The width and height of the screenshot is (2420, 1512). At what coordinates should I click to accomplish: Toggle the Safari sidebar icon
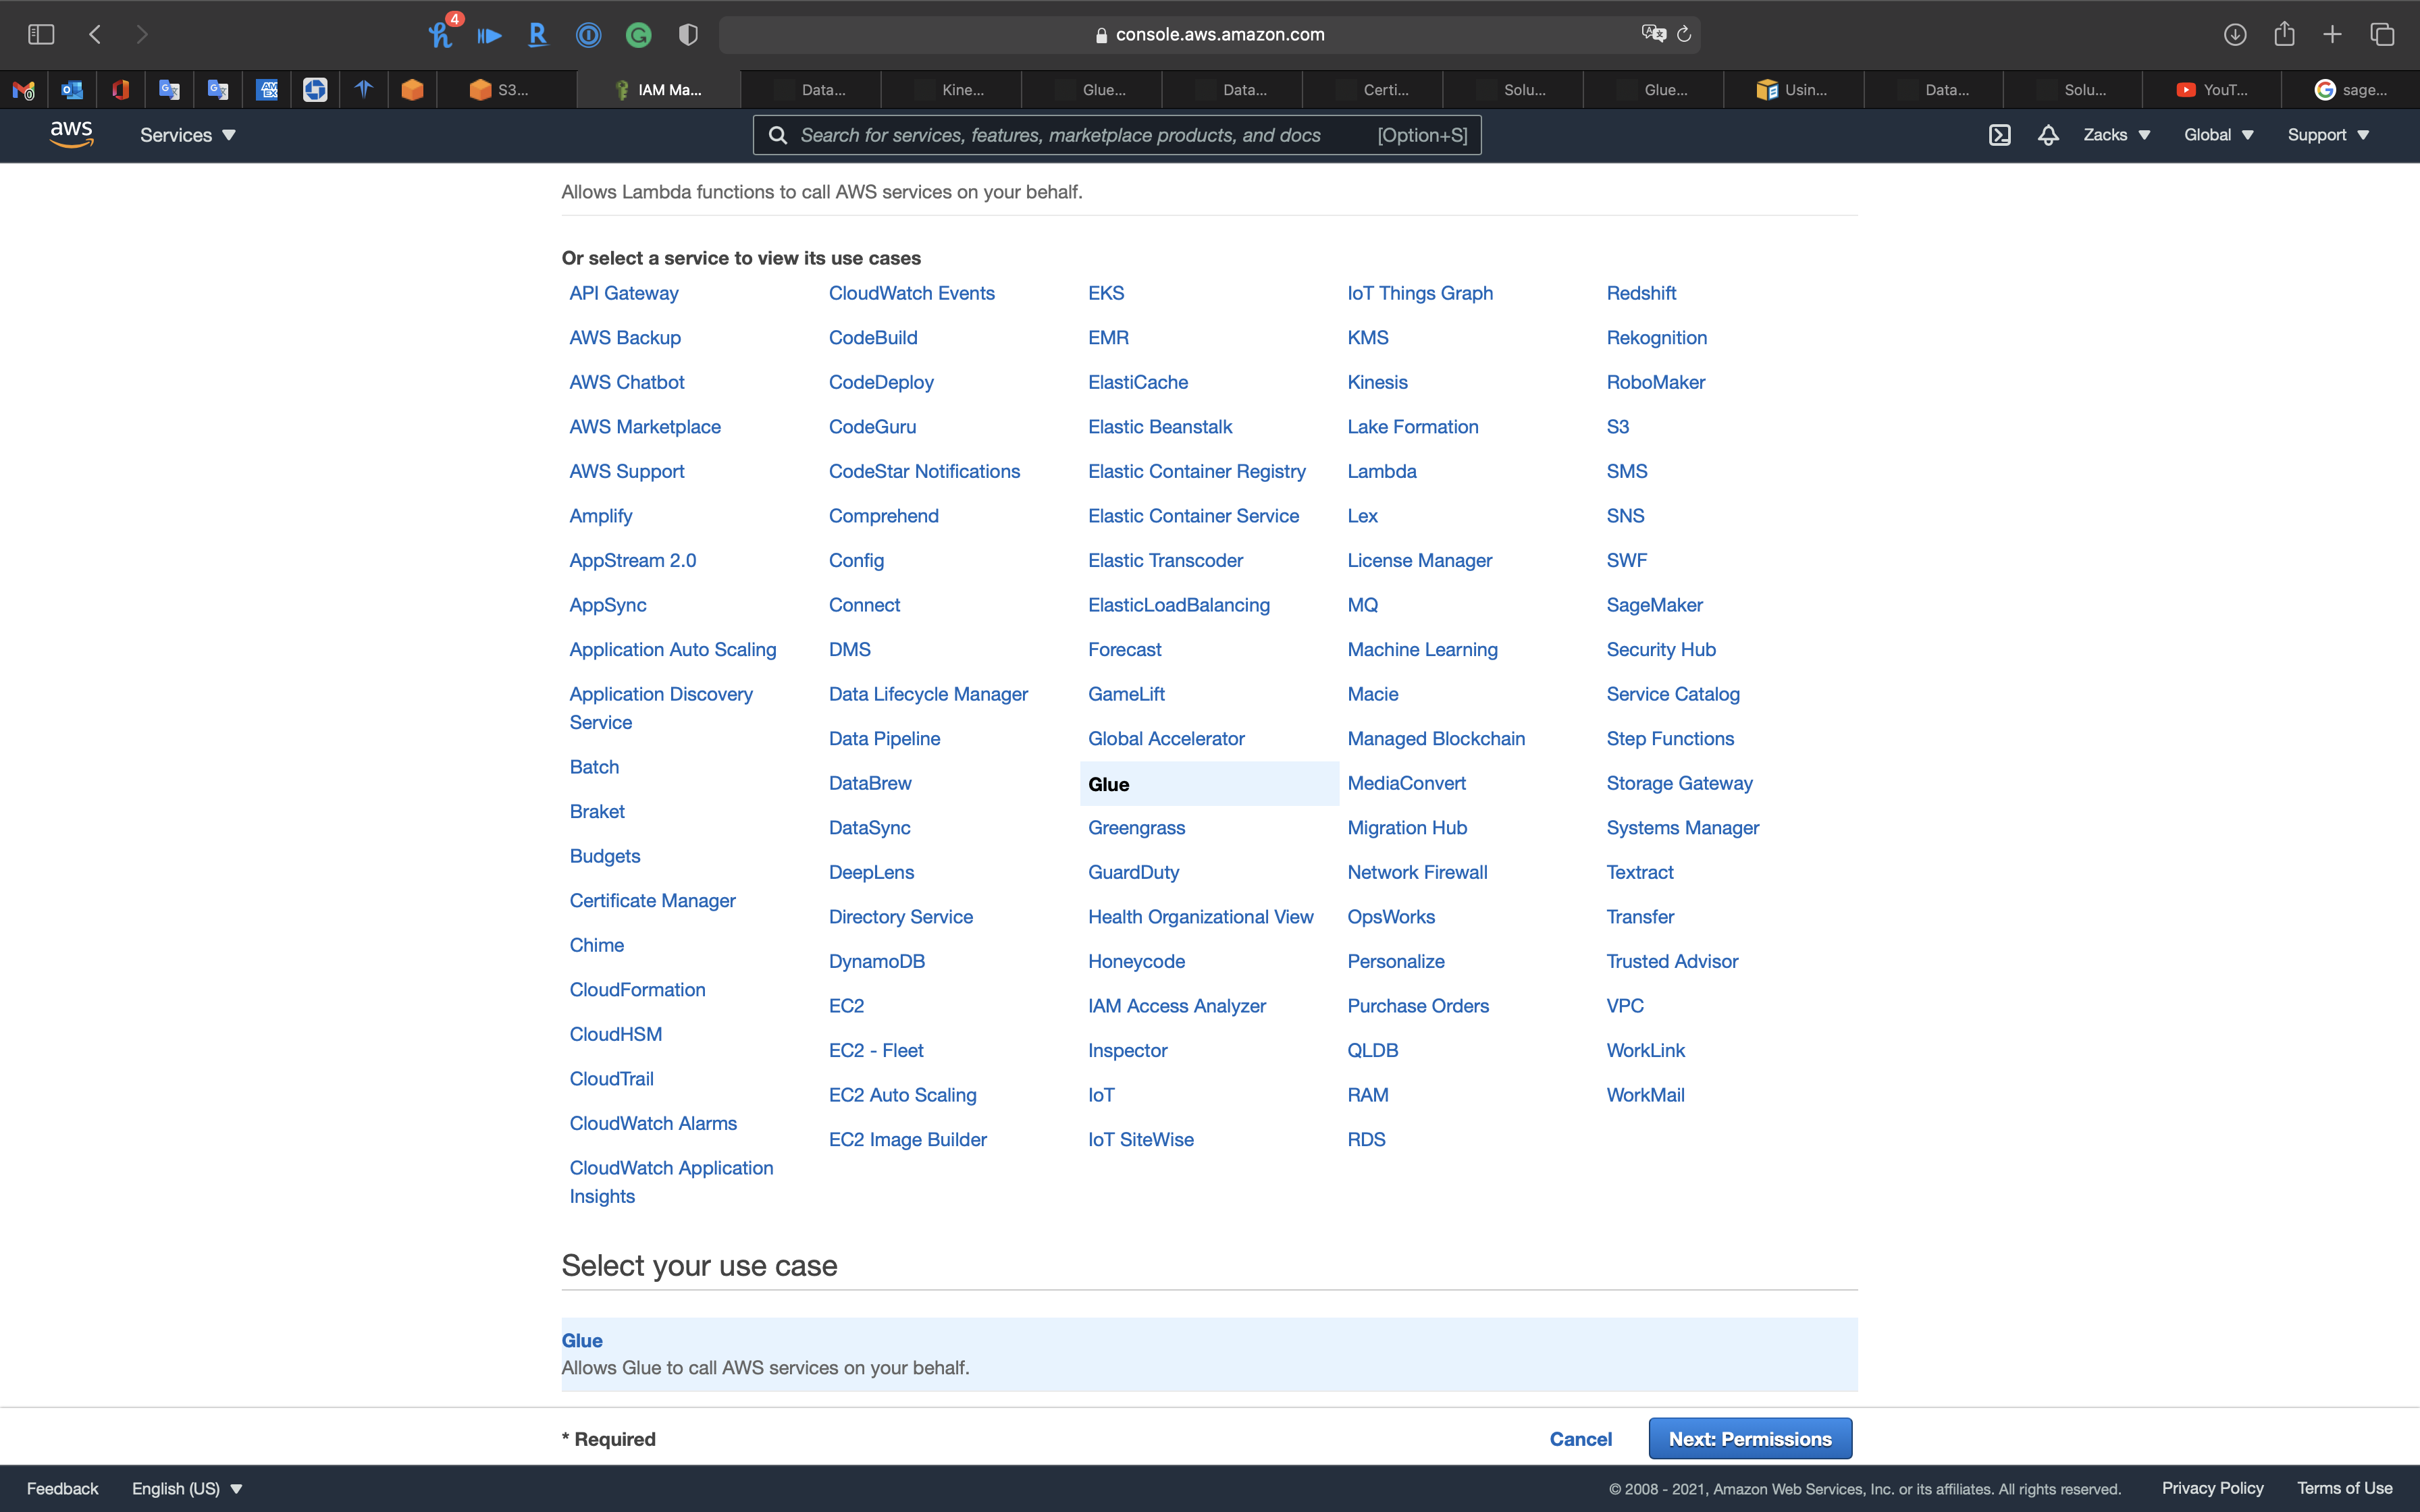(x=41, y=34)
